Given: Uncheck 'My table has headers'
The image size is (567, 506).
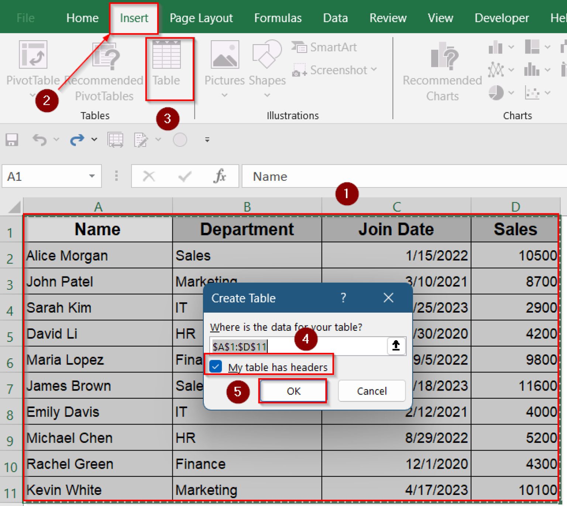Looking at the screenshot, I should (x=216, y=366).
